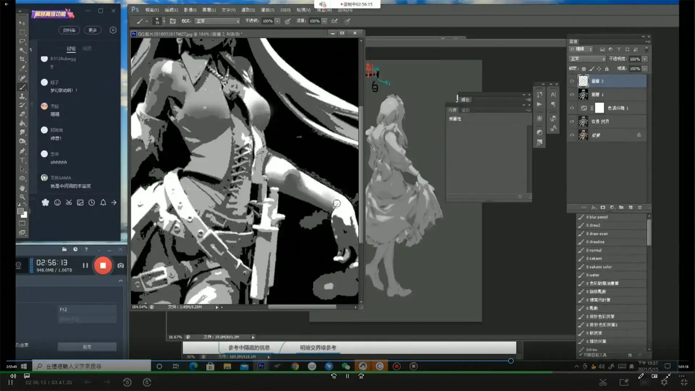Click delete layer trash icon
The image size is (695, 391).
pyautogui.click(x=640, y=207)
